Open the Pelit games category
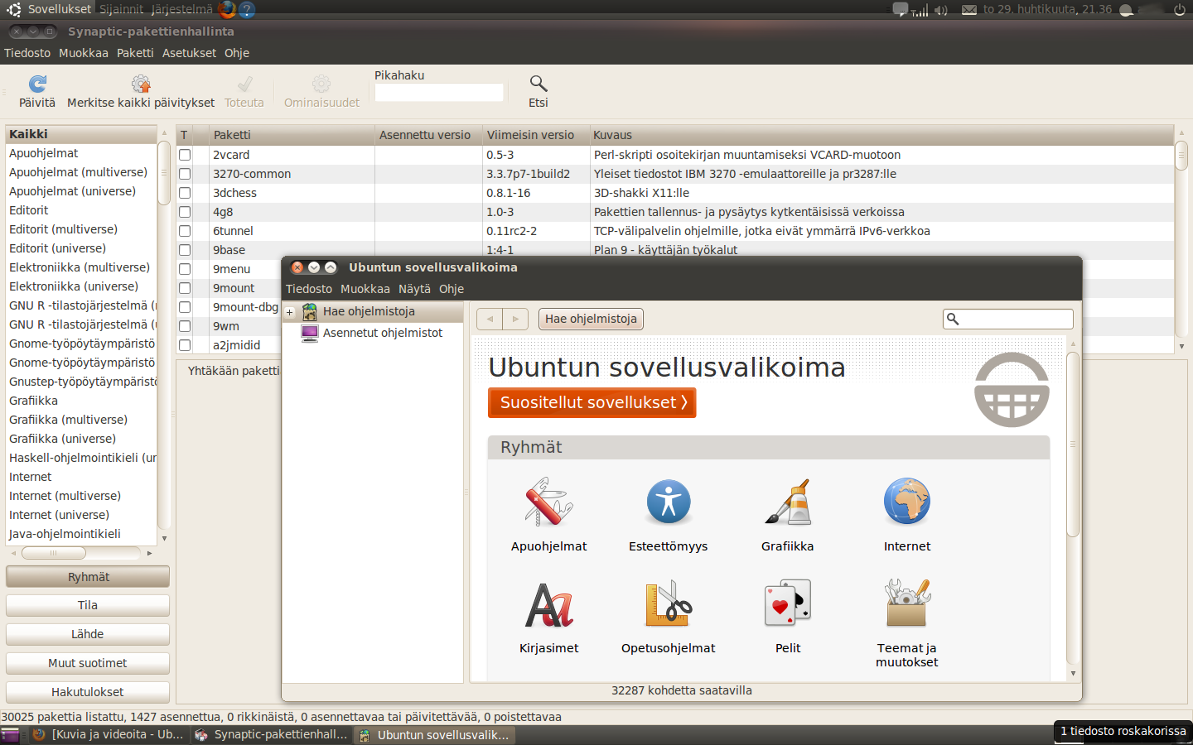 (x=787, y=603)
